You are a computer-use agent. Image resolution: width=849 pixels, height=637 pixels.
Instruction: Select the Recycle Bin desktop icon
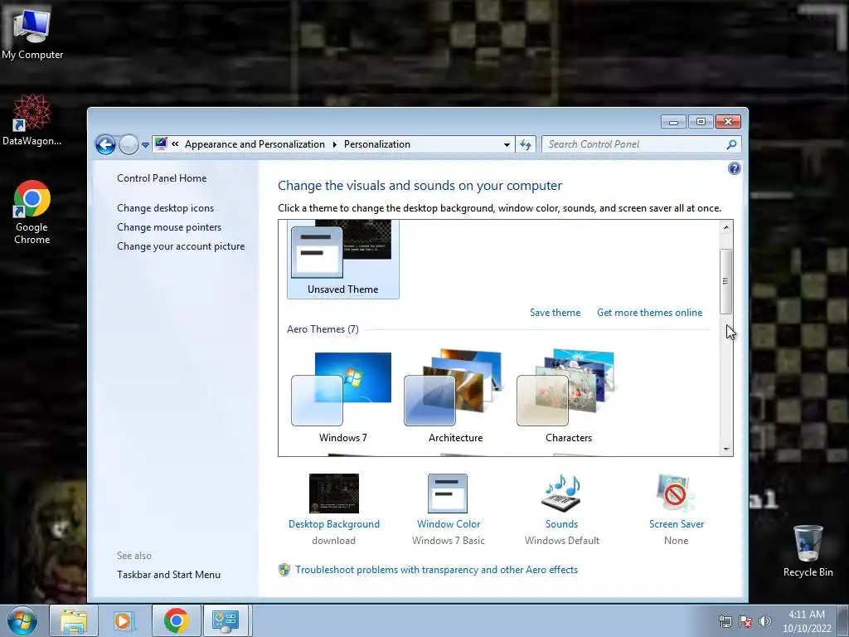click(x=808, y=551)
